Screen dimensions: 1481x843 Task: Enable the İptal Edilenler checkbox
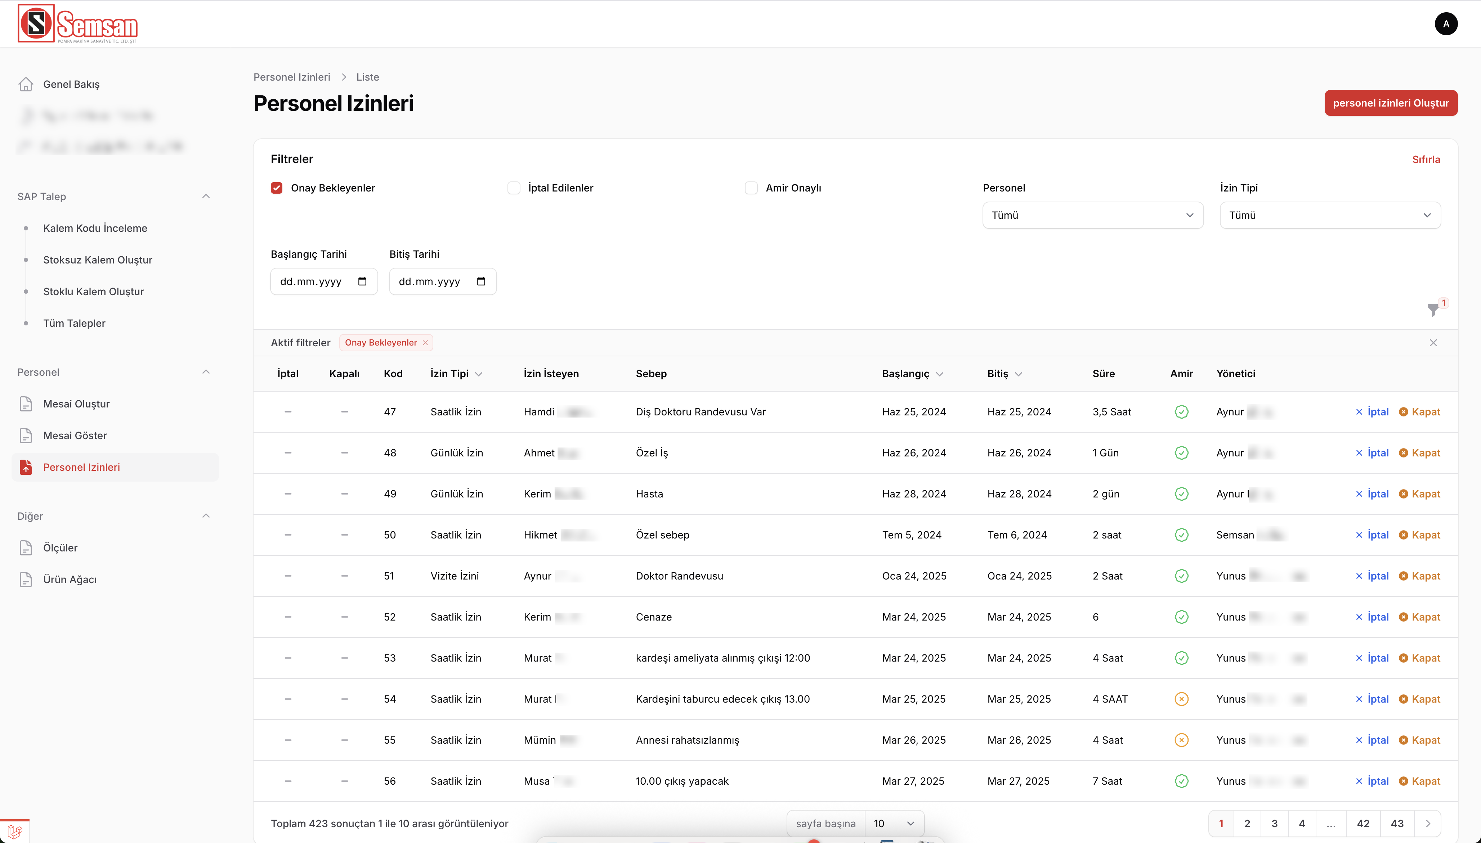point(514,188)
